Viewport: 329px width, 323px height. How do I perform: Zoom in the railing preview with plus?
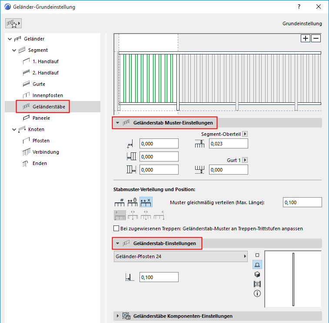pos(305,38)
